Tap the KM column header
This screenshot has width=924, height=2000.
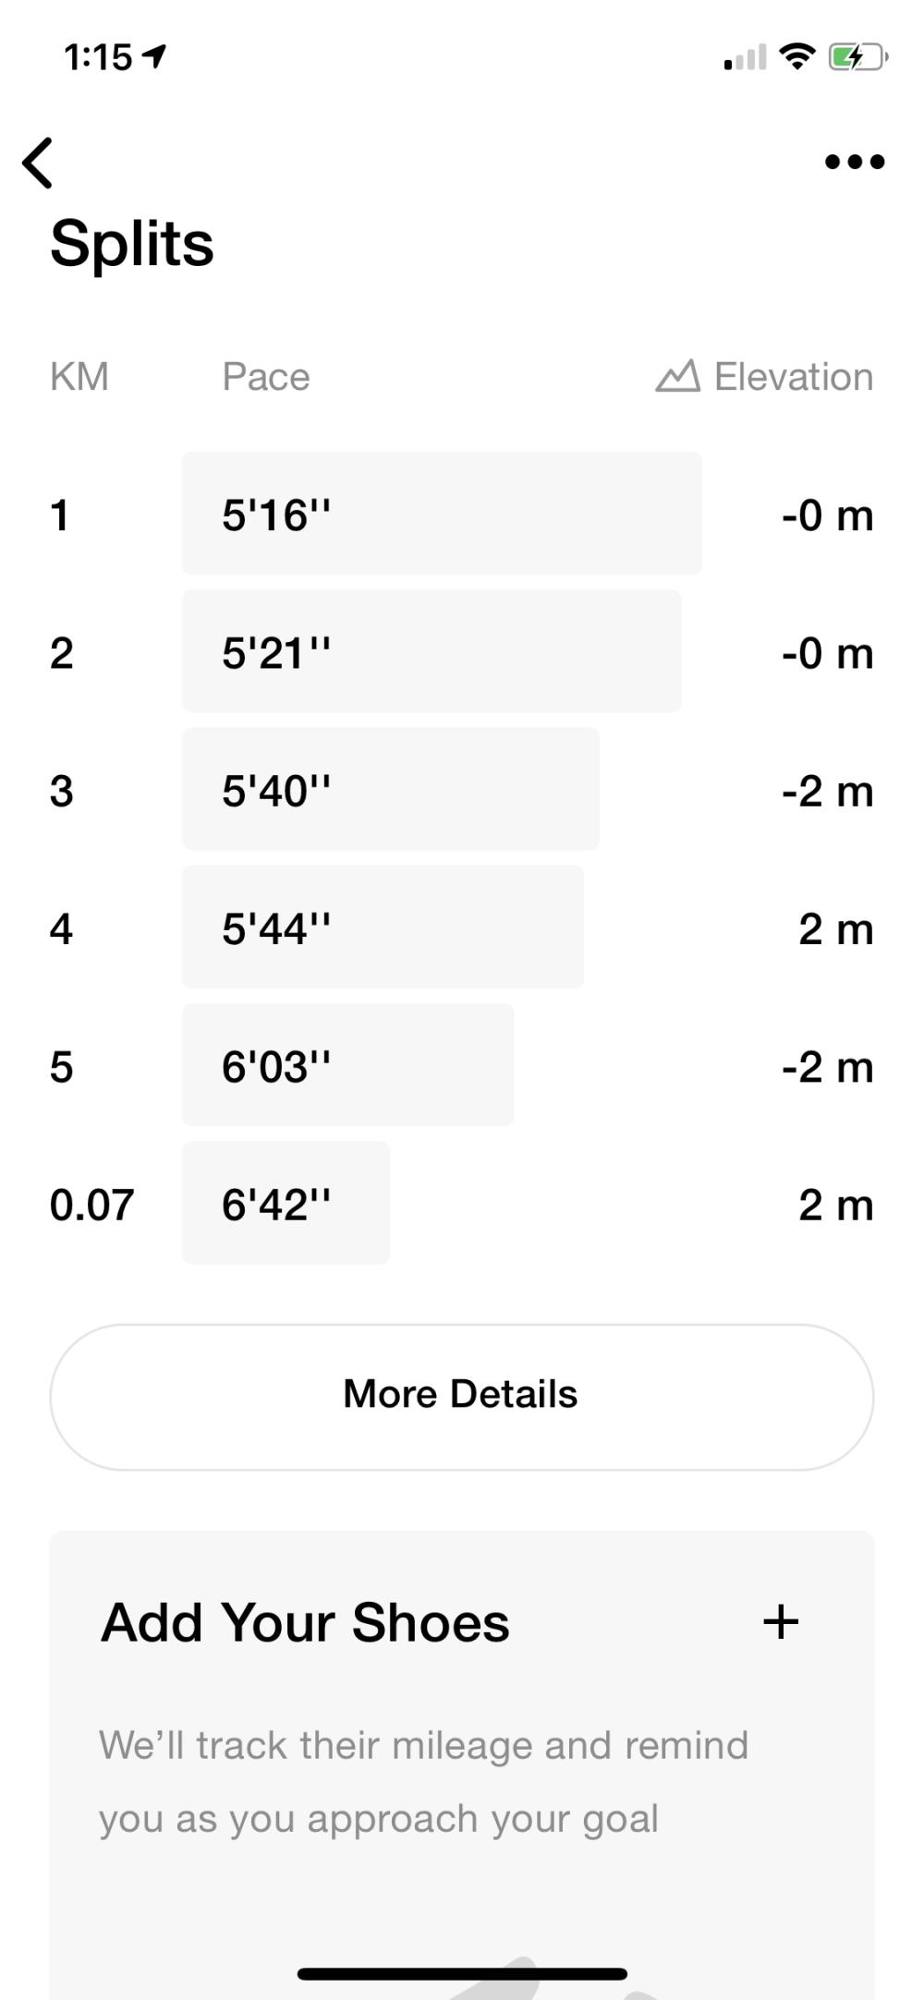79,377
